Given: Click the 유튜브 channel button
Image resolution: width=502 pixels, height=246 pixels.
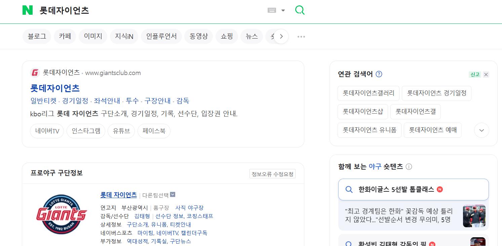Looking at the screenshot, I should click(121, 131).
